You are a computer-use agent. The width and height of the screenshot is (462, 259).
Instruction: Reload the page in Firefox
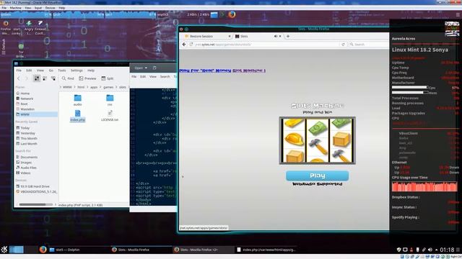pos(343,45)
